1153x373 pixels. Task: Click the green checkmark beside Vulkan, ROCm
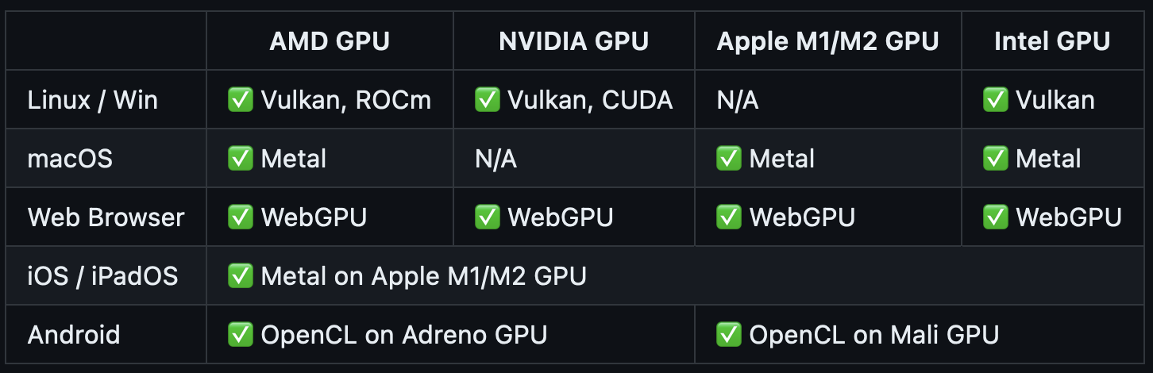(x=240, y=100)
